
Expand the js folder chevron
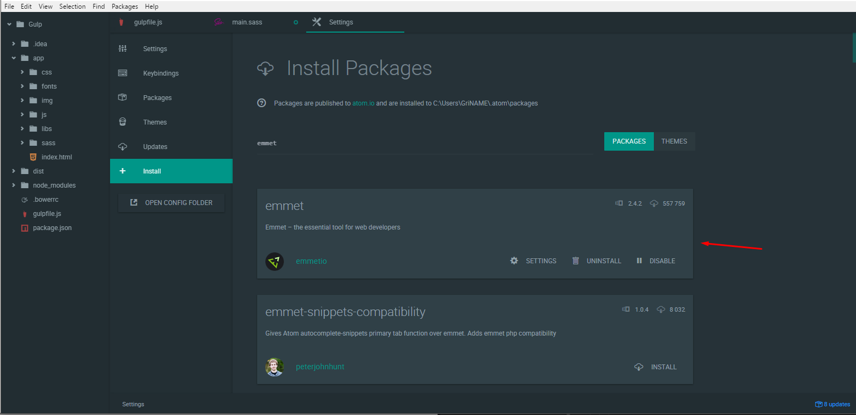point(22,114)
